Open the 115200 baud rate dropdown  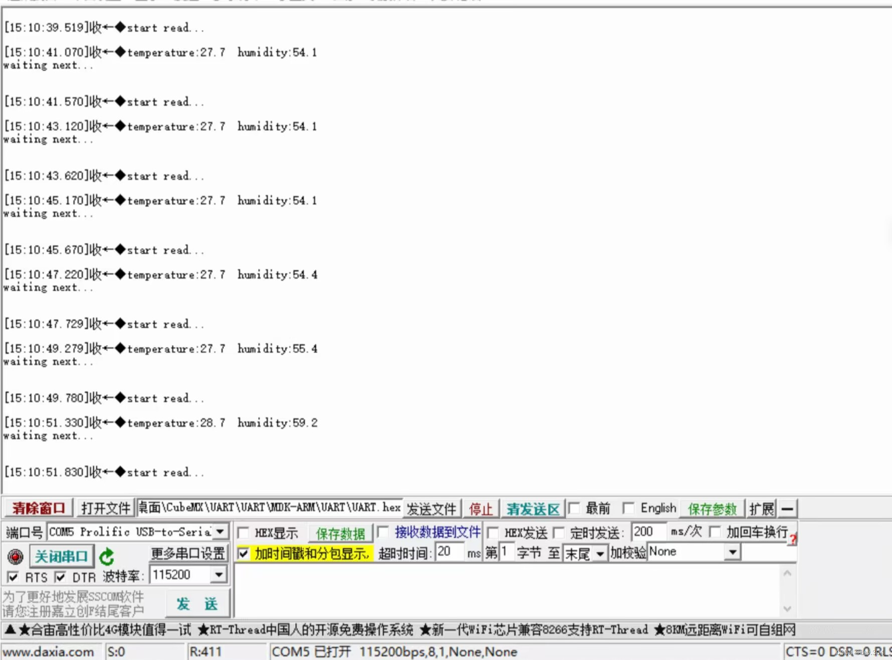pyautogui.click(x=218, y=575)
